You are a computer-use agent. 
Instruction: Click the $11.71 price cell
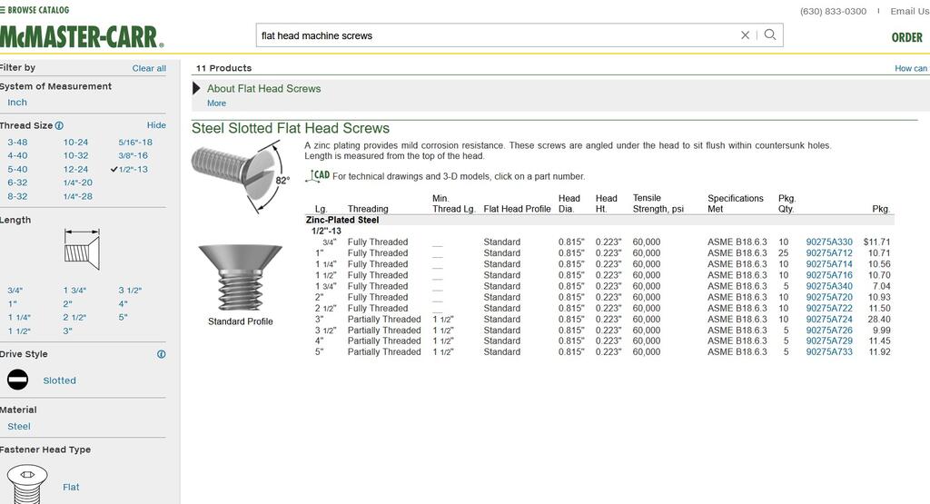click(876, 242)
